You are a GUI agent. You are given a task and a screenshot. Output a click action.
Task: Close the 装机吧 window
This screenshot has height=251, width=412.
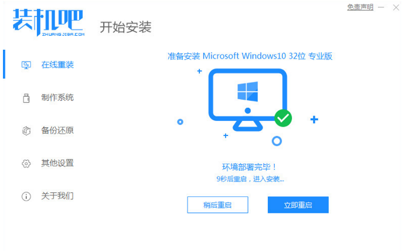coord(396,8)
